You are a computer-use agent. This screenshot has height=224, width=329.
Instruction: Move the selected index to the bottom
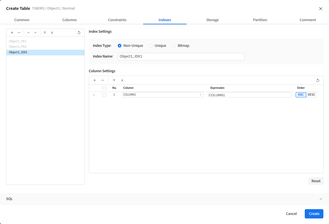point(52,33)
